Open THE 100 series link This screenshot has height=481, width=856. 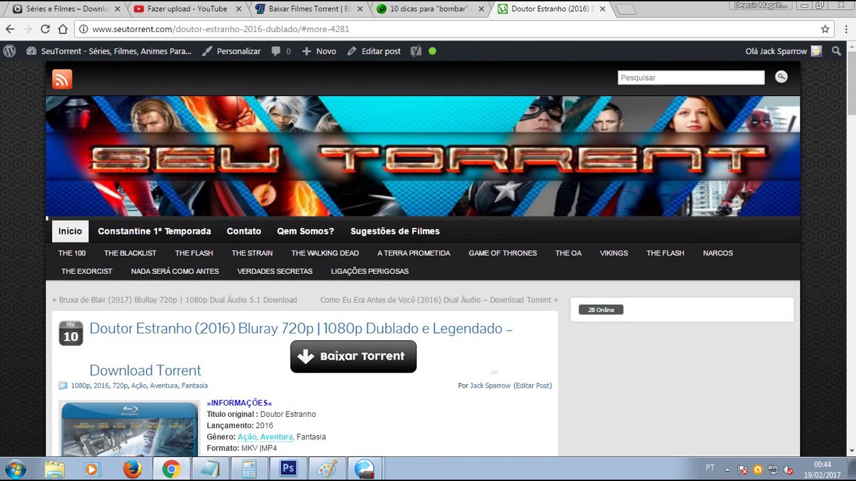[72, 253]
